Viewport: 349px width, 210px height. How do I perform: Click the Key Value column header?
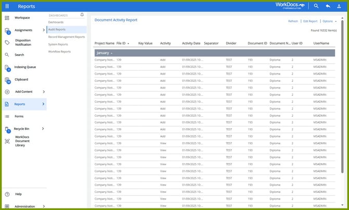(145, 43)
